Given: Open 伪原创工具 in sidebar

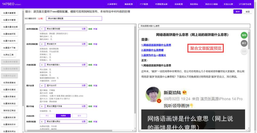Looking at the screenshot, I should click(x=9, y=55).
